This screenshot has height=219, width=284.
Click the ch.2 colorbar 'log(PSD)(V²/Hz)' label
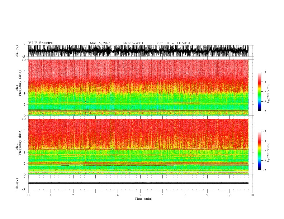click(x=269, y=152)
